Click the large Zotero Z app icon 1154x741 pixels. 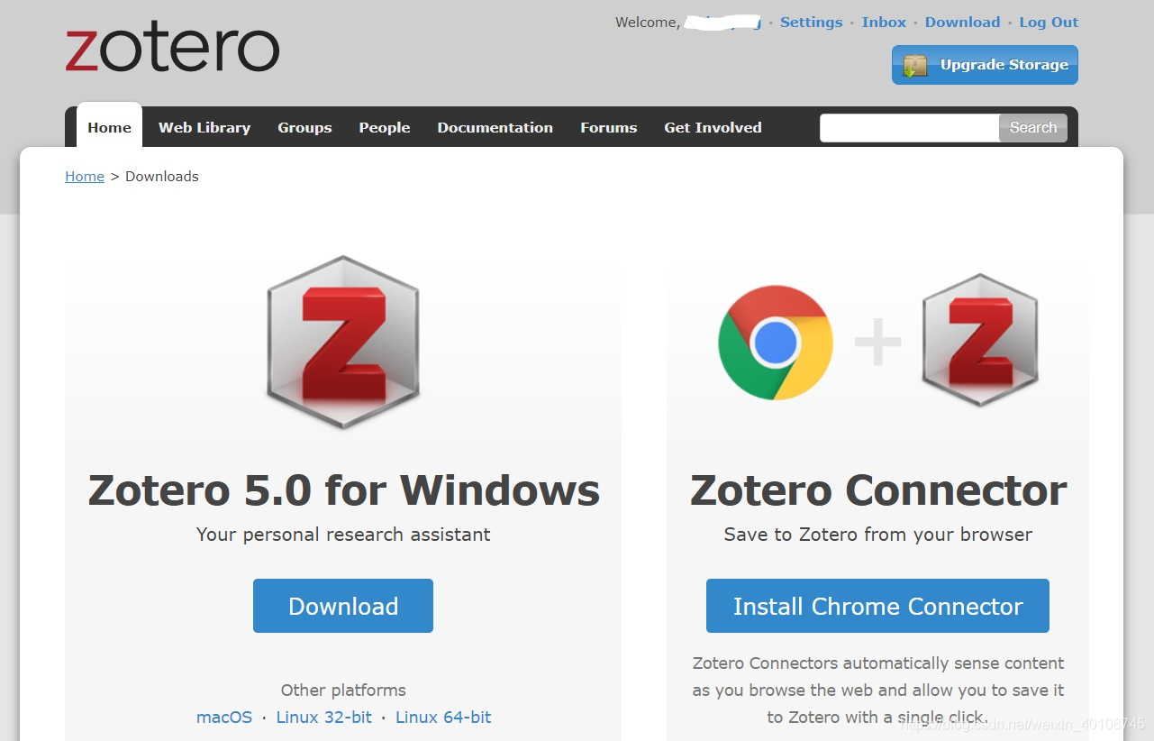(x=343, y=343)
